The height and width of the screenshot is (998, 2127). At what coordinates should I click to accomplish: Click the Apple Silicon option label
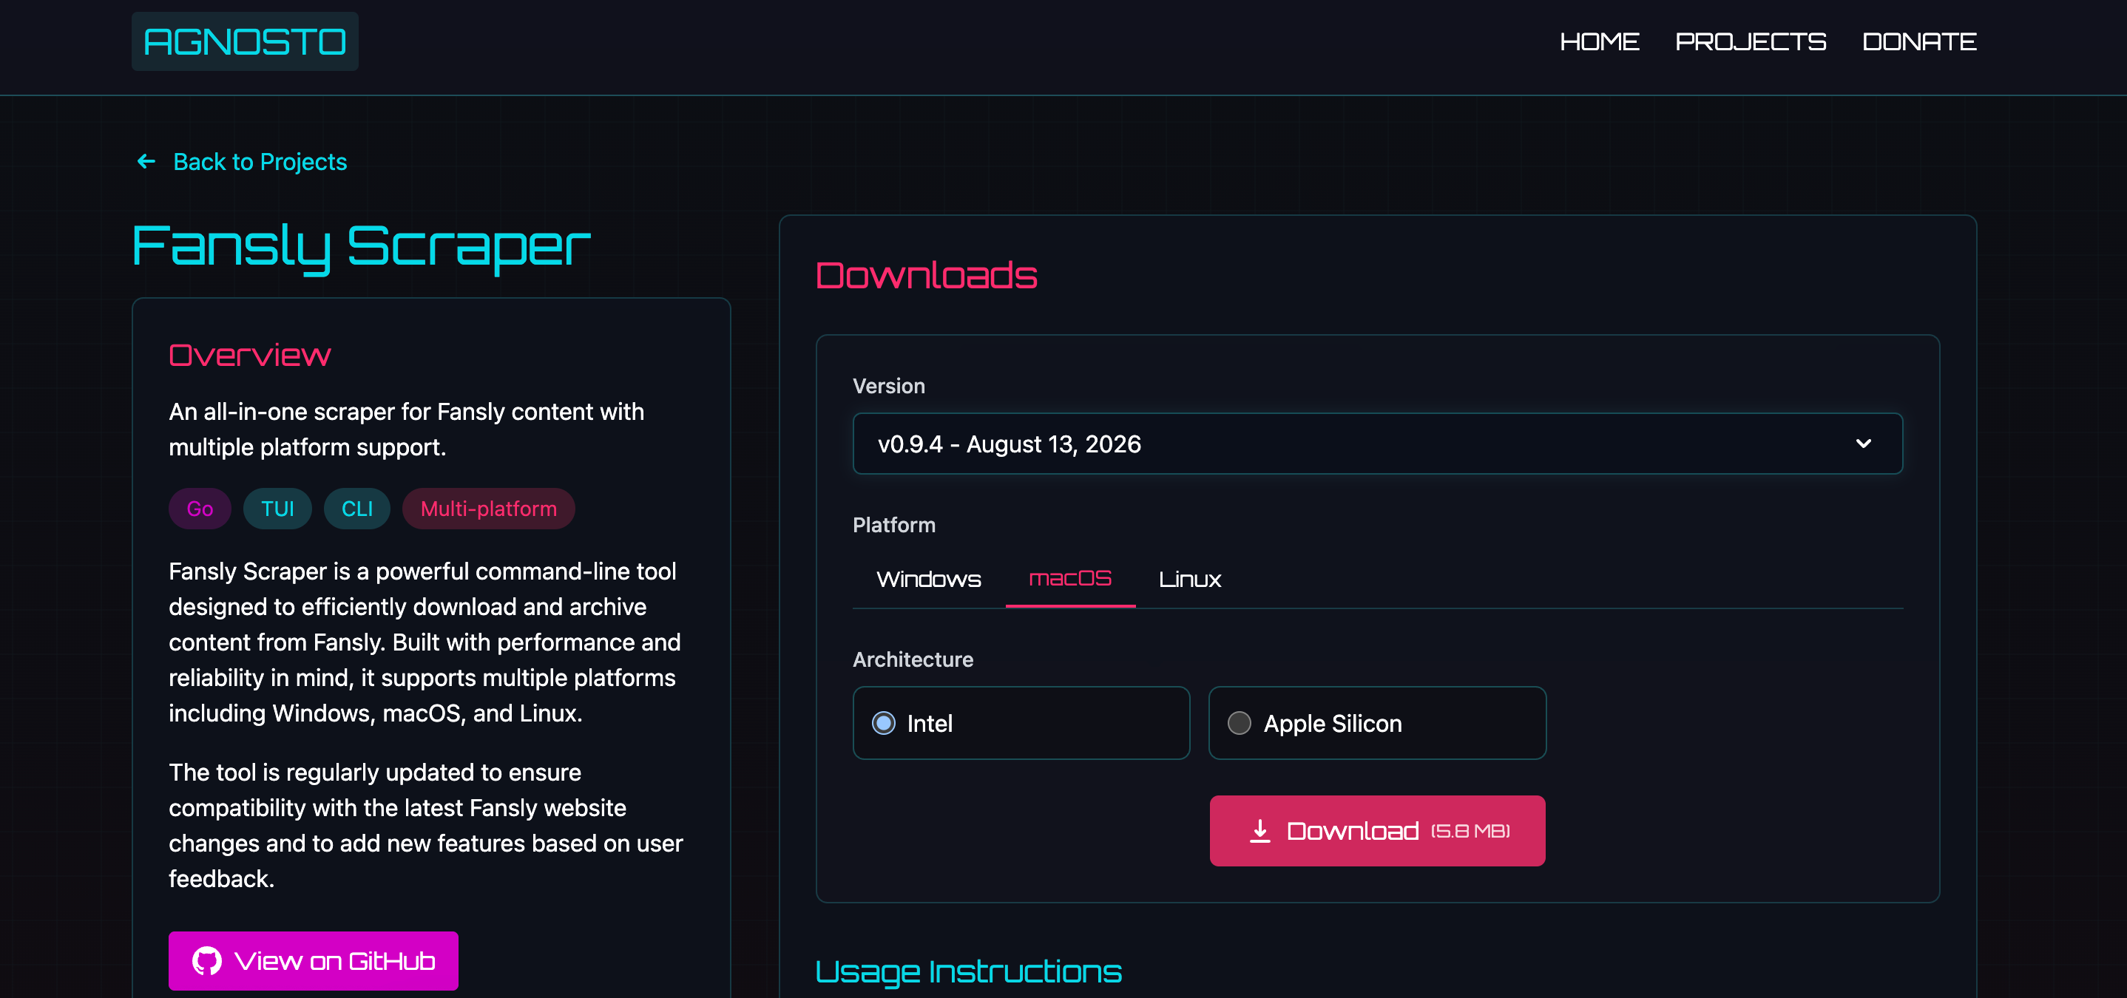pos(1333,723)
